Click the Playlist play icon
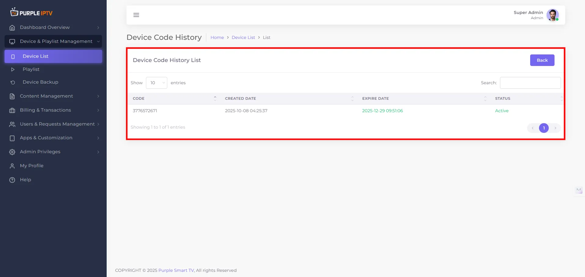This screenshot has height=277, width=585. (x=13, y=70)
